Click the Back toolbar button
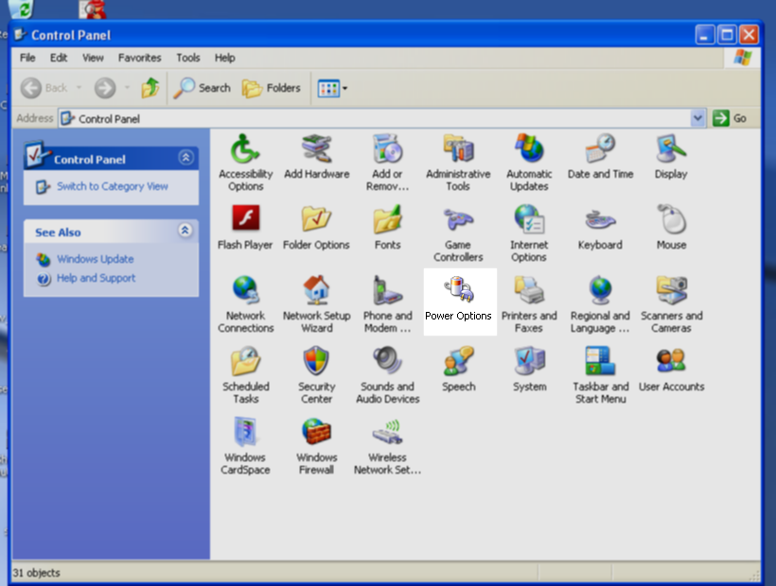Screen dimensions: 776x586 [44, 88]
